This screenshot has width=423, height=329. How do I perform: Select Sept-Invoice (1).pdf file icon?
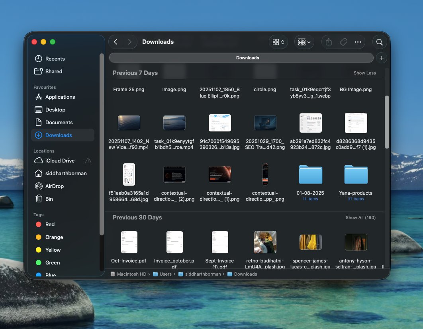pos(220,242)
